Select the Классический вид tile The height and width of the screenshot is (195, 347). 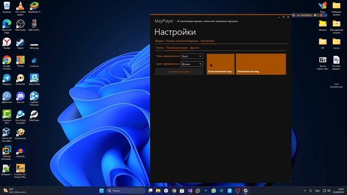click(x=221, y=64)
